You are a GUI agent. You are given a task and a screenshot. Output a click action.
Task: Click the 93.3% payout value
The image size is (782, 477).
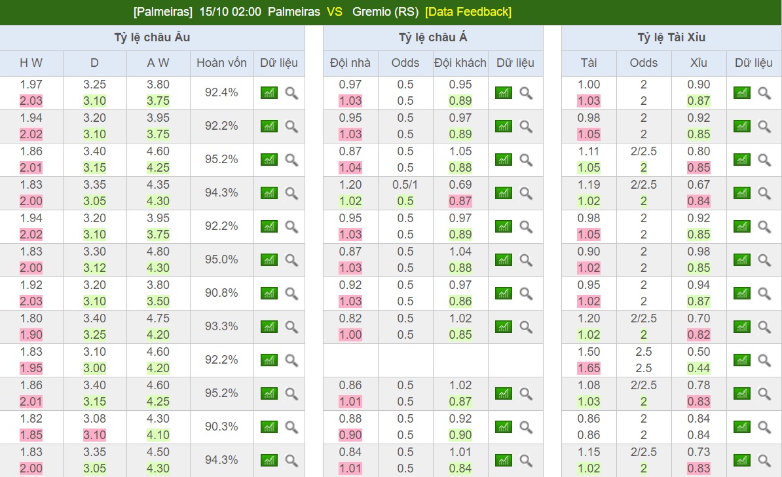tap(221, 326)
